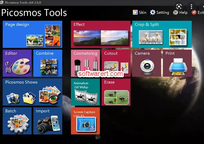Click the split grid image in Crop & Split
The width and height of the screenshot is (204, 144).
178,37
